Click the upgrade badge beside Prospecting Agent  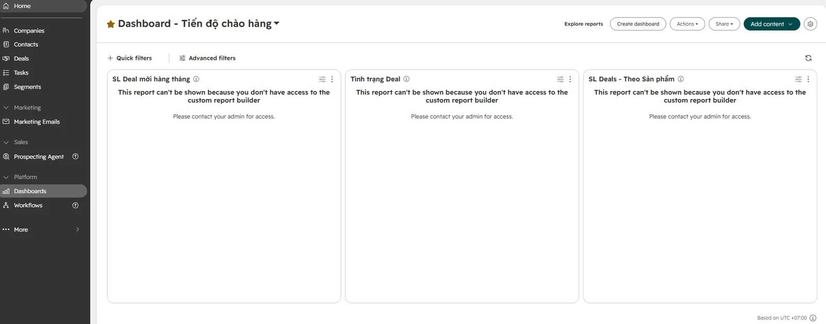[x=75, y=156]
